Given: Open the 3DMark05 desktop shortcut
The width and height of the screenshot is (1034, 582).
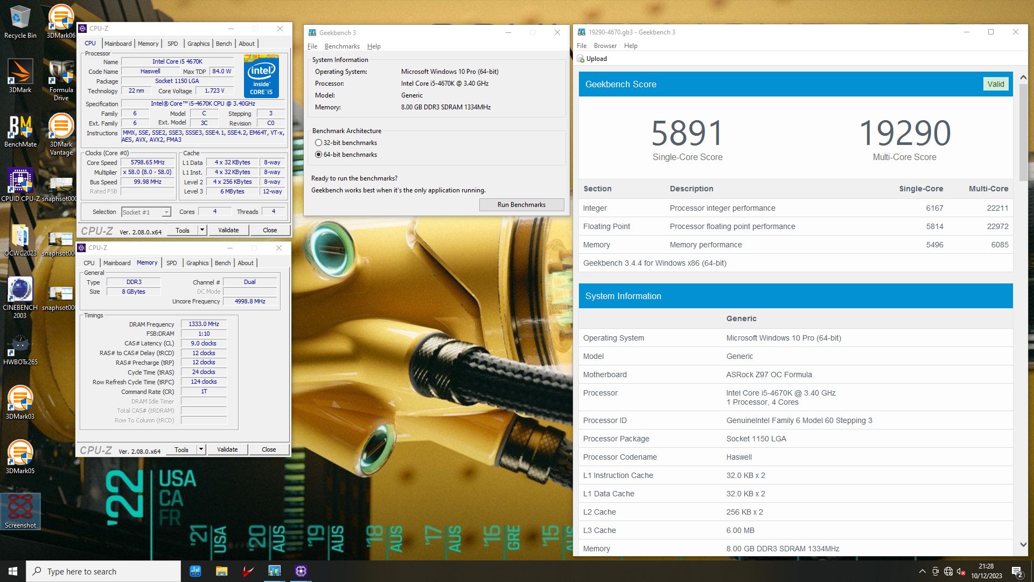Looking at the screenshot, I should pyautogui.click(x=20, y=457).
